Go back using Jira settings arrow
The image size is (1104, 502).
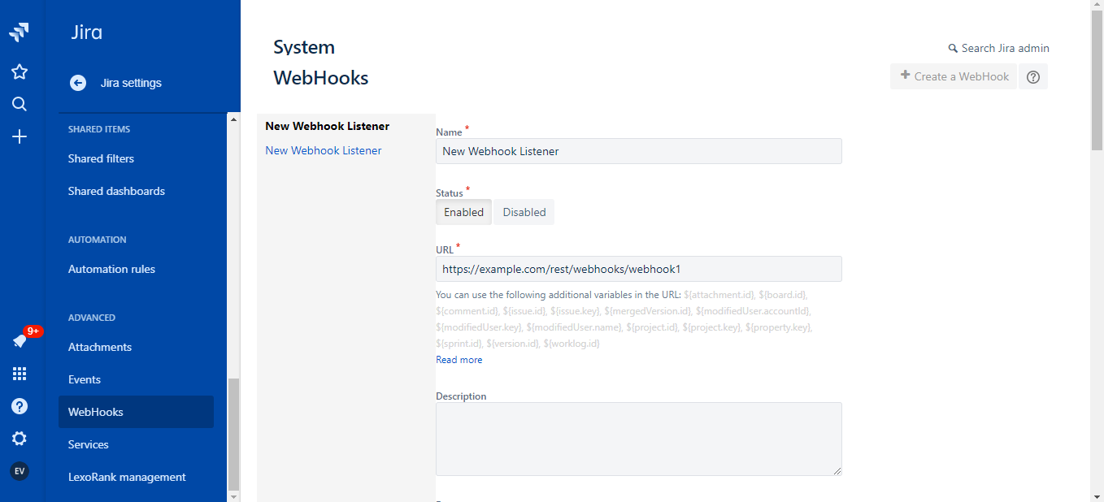point(78,83)
